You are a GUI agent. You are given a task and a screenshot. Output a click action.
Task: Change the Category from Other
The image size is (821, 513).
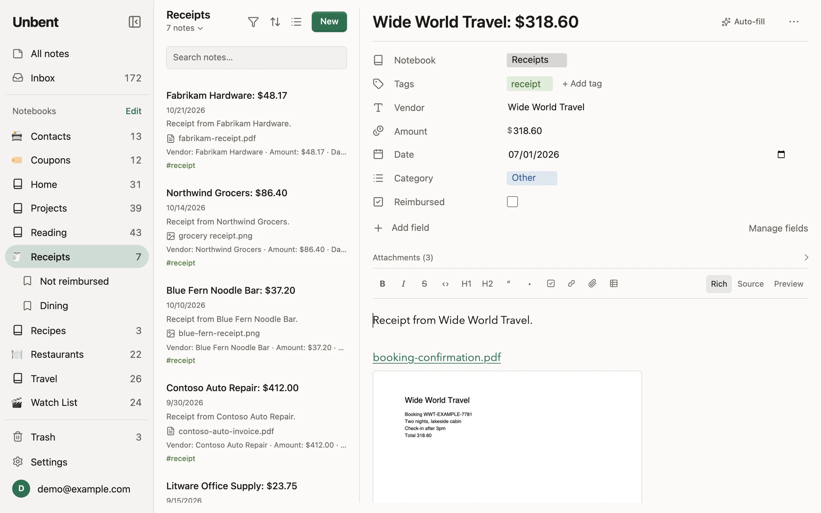coord(532,178)
